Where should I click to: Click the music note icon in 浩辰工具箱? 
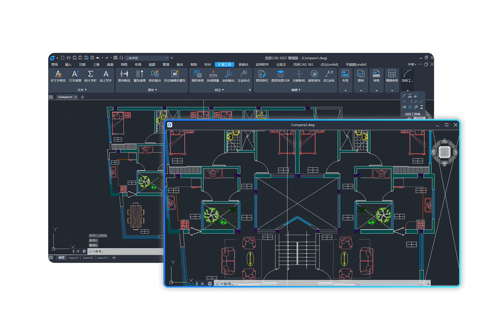[416, 107]
